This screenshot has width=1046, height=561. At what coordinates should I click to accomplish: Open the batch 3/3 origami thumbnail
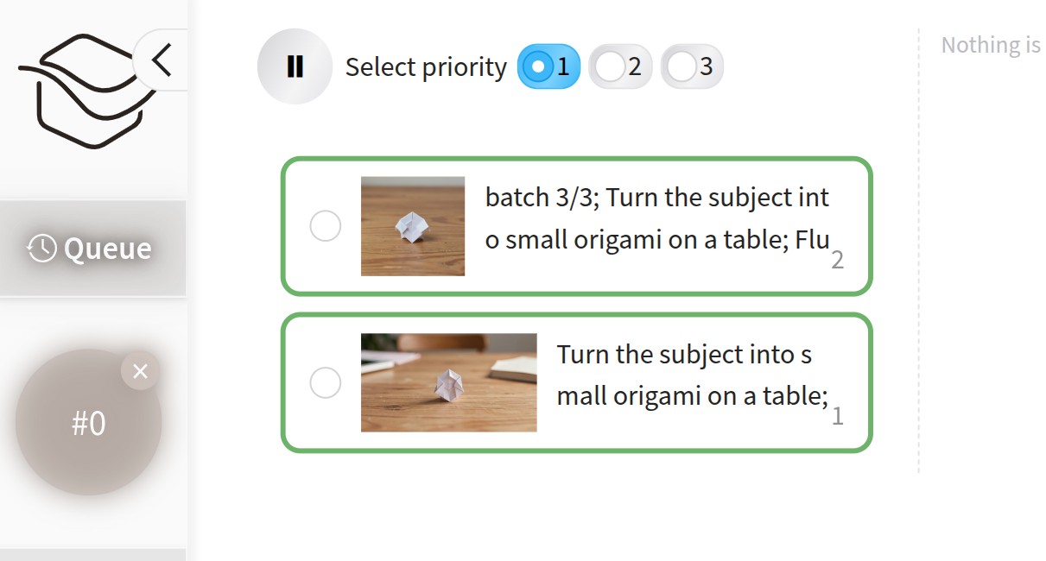coord(413,226)
